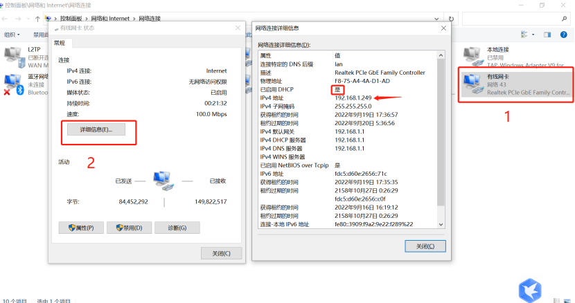The width and height of the screenshot is (575, 303).
Task: Select the 有线网卡 Realtek adapter icon
Action: 472,84
